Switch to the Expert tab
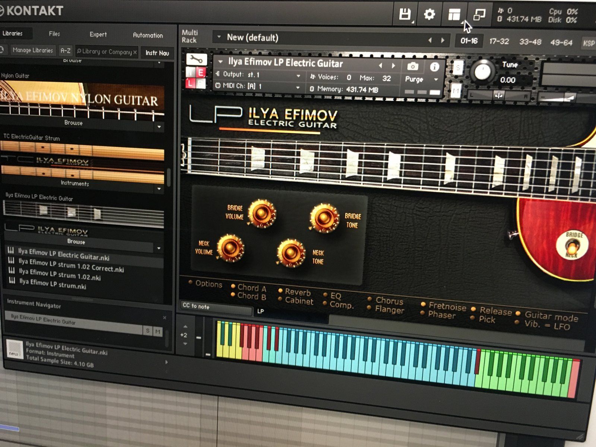This screenshot has height=447, width=596. [x=98, y=35]
